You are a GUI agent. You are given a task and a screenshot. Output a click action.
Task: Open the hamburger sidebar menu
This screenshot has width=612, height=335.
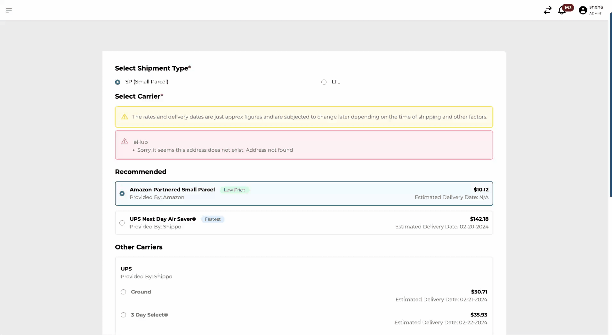coord(9,10)
